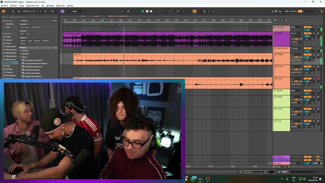Expand the FabFilter plug-in folder
This screenshot has height=183, width=325.
[x=20, y=54]
